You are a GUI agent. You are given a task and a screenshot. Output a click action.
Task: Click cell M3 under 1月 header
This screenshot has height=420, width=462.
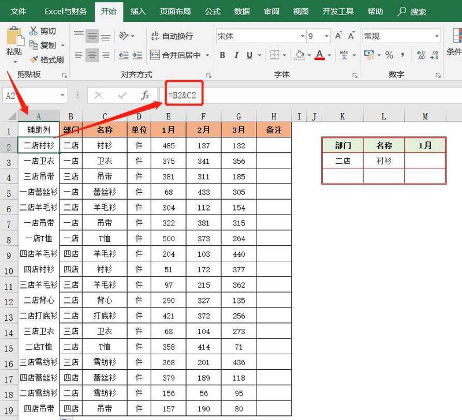425,161
